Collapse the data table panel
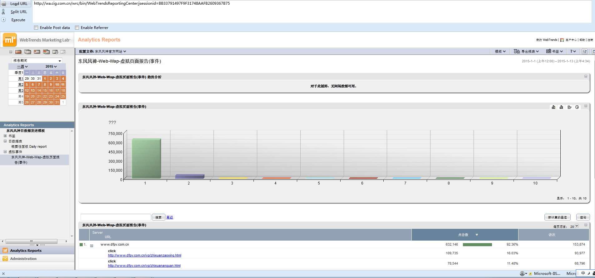The width and height of the screenshot is (595, 278). pyautogui.click(x=586, y=225)
